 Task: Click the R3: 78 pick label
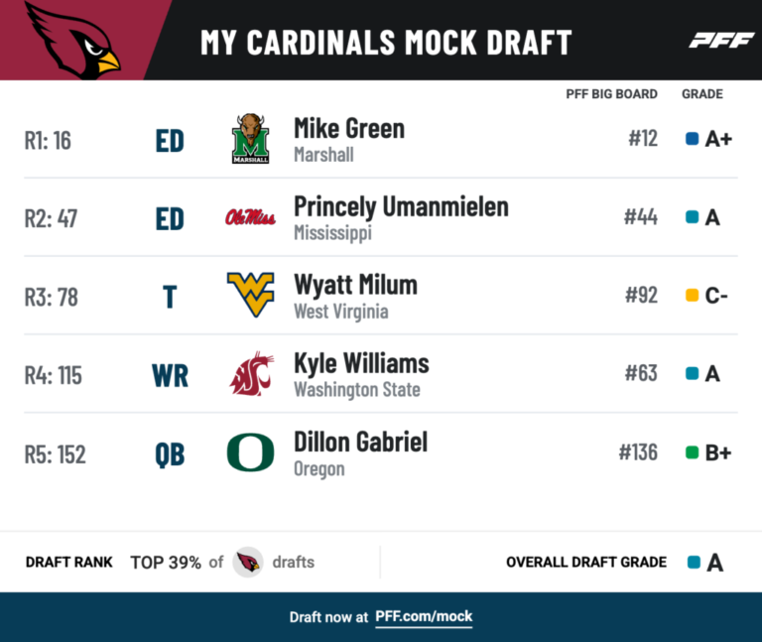tap(52, 297)
